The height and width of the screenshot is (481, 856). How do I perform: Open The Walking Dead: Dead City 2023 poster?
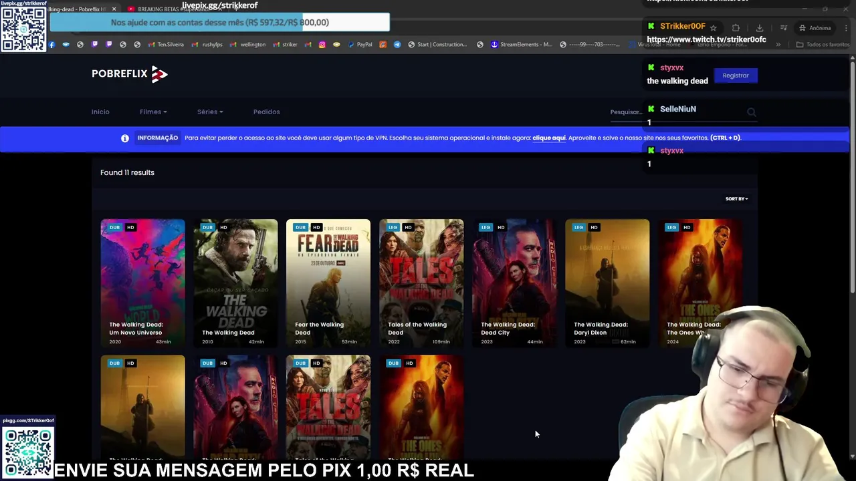514,283
